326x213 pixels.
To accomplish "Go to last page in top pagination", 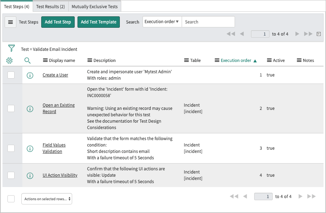I will [x=308, y=34].
